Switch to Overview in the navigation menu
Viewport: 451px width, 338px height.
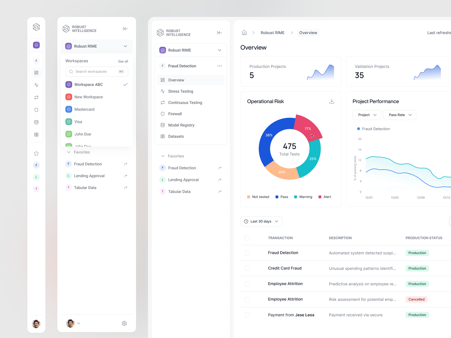176,80
